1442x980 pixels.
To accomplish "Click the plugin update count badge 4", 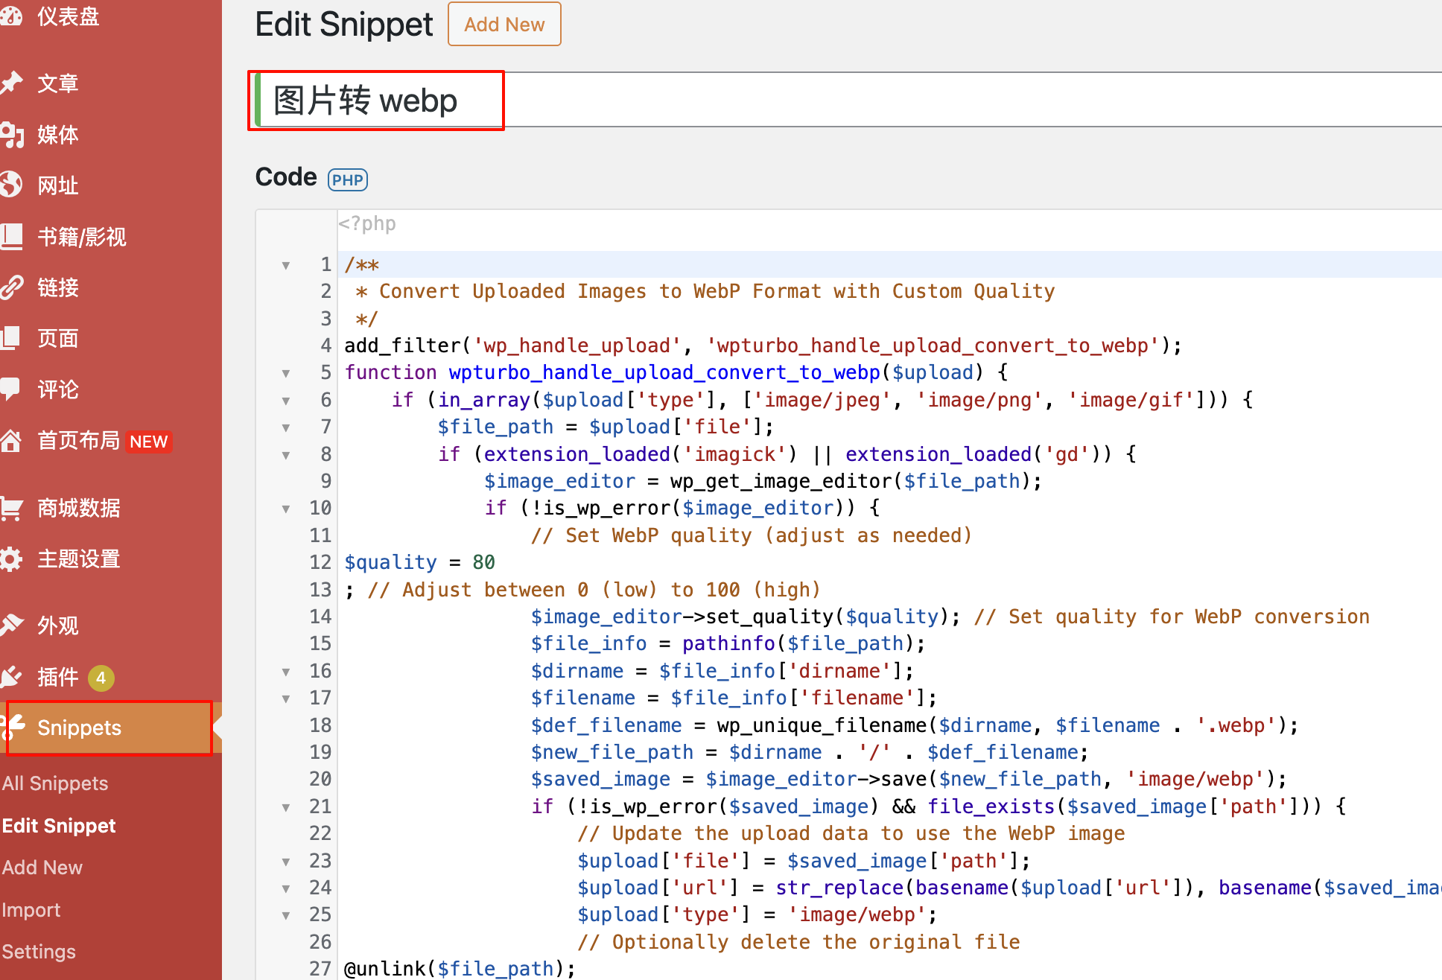I will click(101, 678).
